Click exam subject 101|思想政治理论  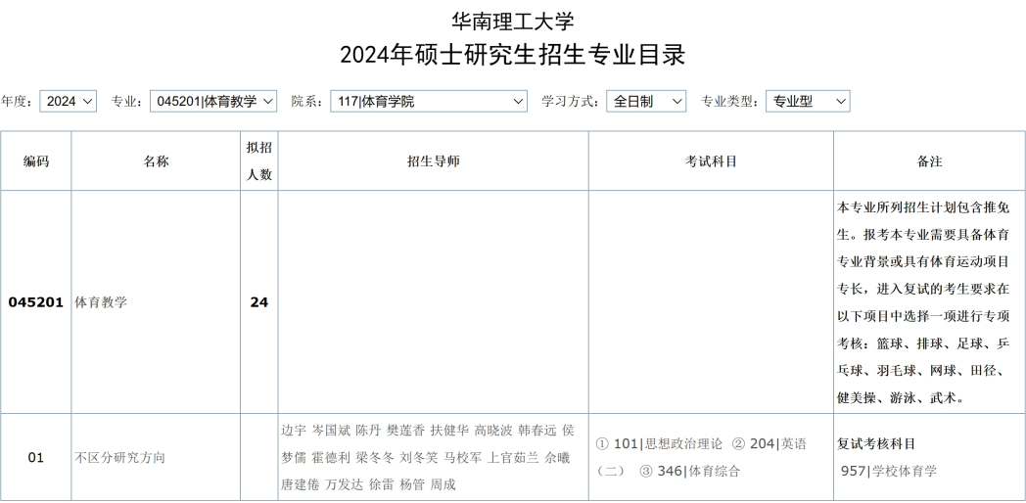(x=668, y=444)
